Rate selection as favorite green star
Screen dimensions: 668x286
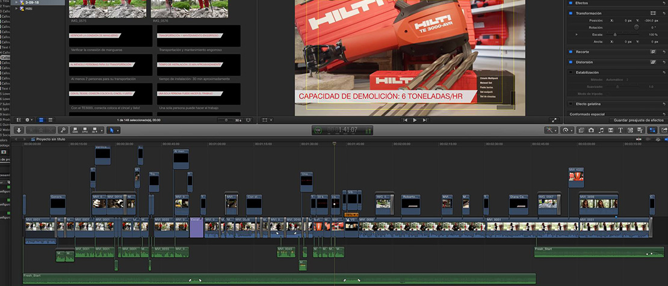point(31,130)
